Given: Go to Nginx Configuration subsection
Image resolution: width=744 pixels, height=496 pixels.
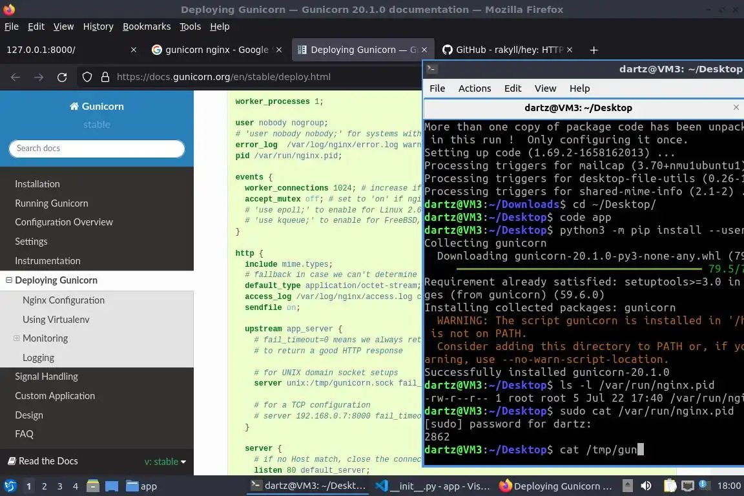Looking at the screenshot, I should 63,300.
